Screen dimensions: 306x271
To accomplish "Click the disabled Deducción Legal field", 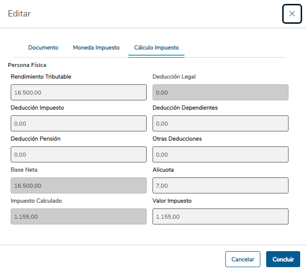I will point(220,92).
